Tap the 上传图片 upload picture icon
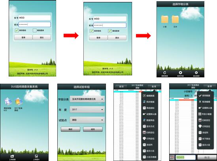This screenshot has height=161, width=217. 36,156
